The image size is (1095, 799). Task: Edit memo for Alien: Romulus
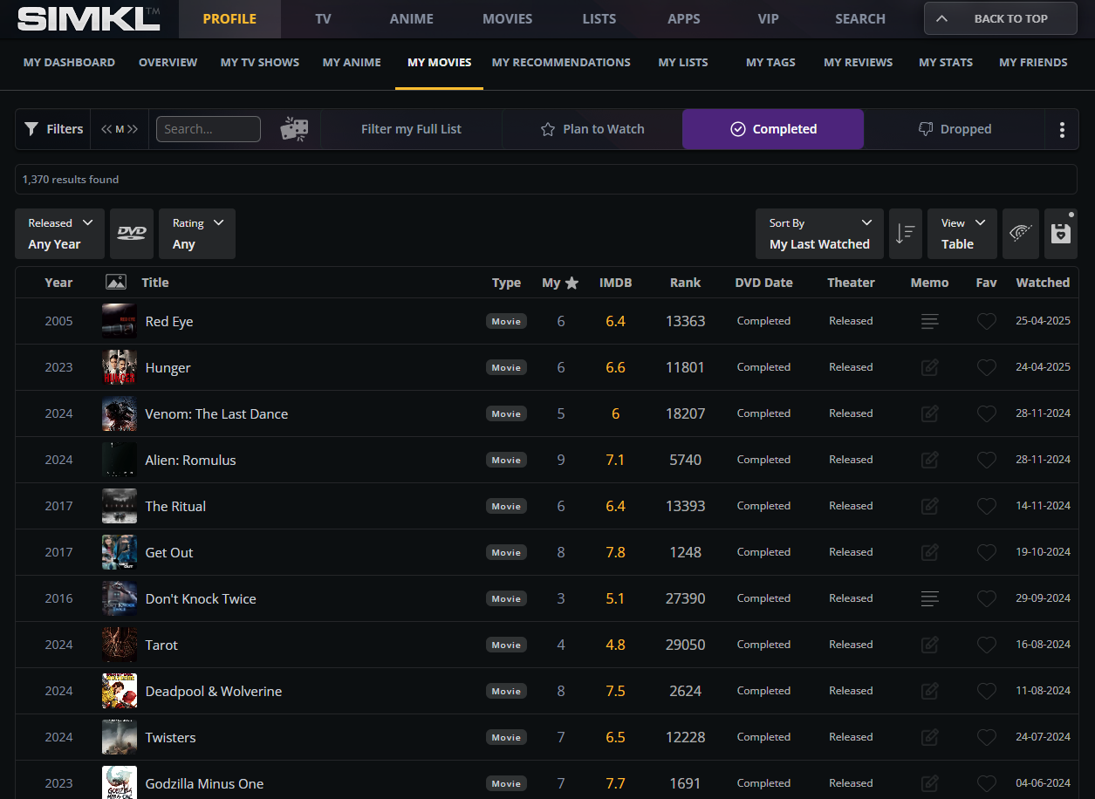click(x=930, y=460)
